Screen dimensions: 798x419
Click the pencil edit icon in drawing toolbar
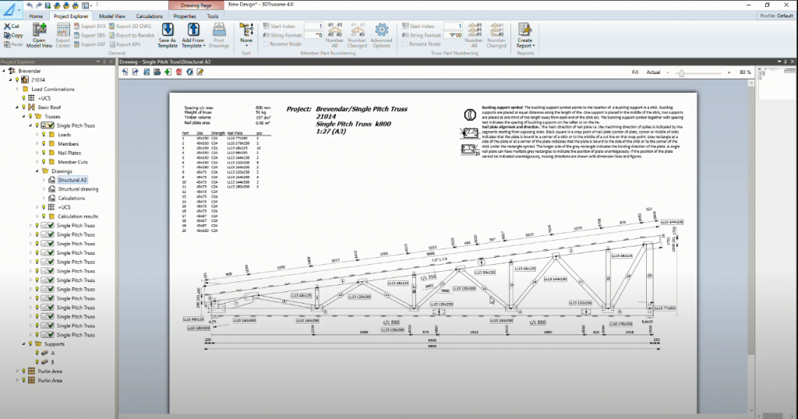click(x=200, y=72)
